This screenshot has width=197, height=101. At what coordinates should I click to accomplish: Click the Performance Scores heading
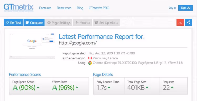pos(25,75)
